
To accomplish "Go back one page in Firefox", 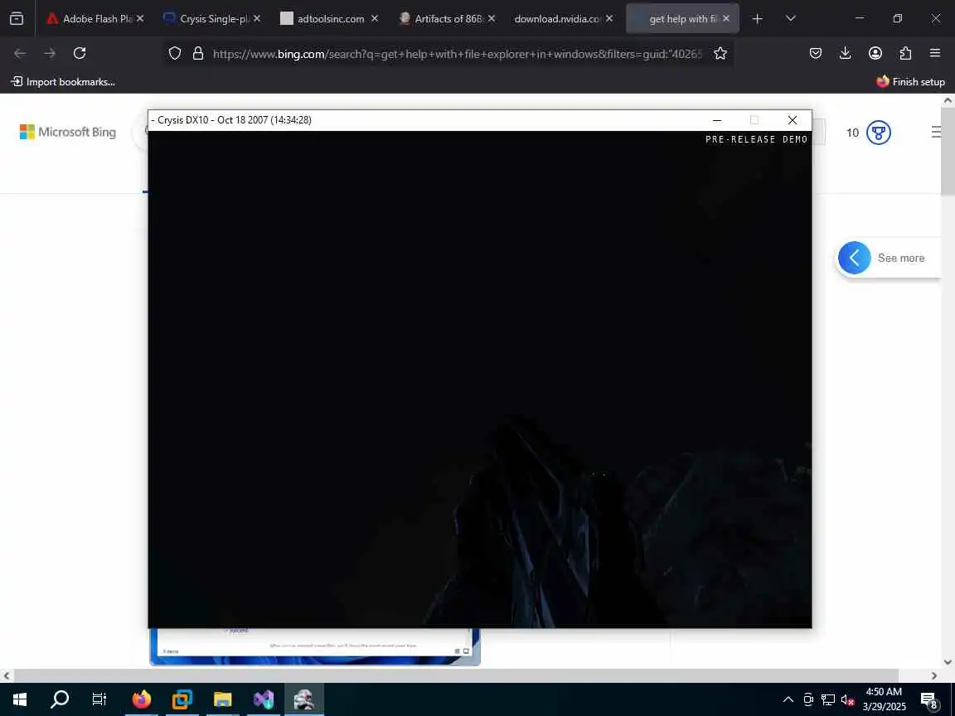I will point(20,54).
